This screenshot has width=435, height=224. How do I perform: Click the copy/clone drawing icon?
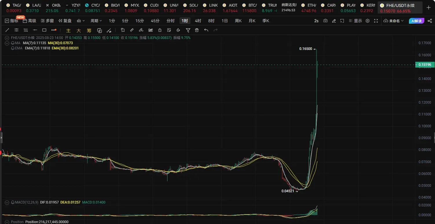(x=122, y=30)
